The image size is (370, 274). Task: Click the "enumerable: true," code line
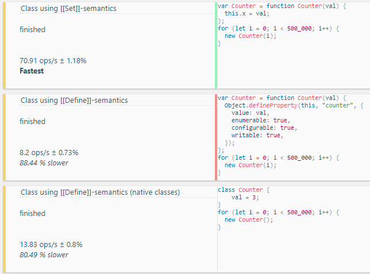tap(261, 121)
